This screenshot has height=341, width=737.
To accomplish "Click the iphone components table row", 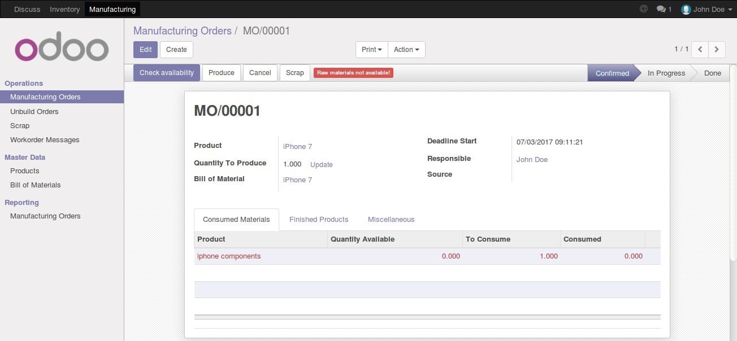I will 427,256.
